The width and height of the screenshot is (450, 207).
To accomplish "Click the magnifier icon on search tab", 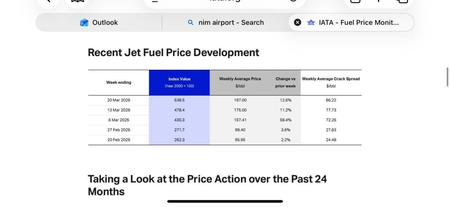I will click(191, 22).
